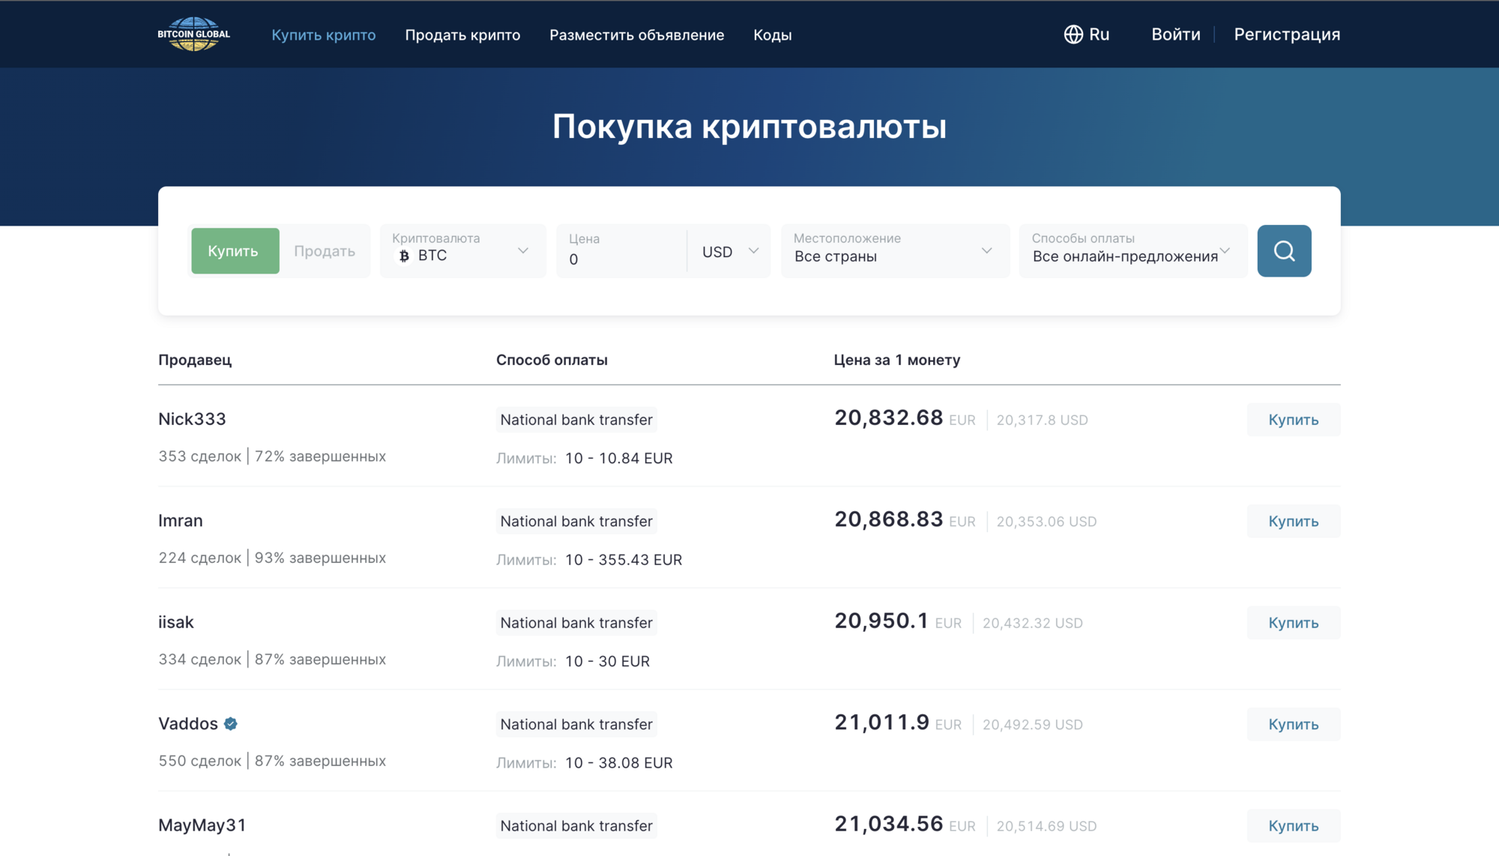Screen dimensions: 1499x856
Task: Open the Разместить объявление menu item
Action: click(x=637, y=33)
